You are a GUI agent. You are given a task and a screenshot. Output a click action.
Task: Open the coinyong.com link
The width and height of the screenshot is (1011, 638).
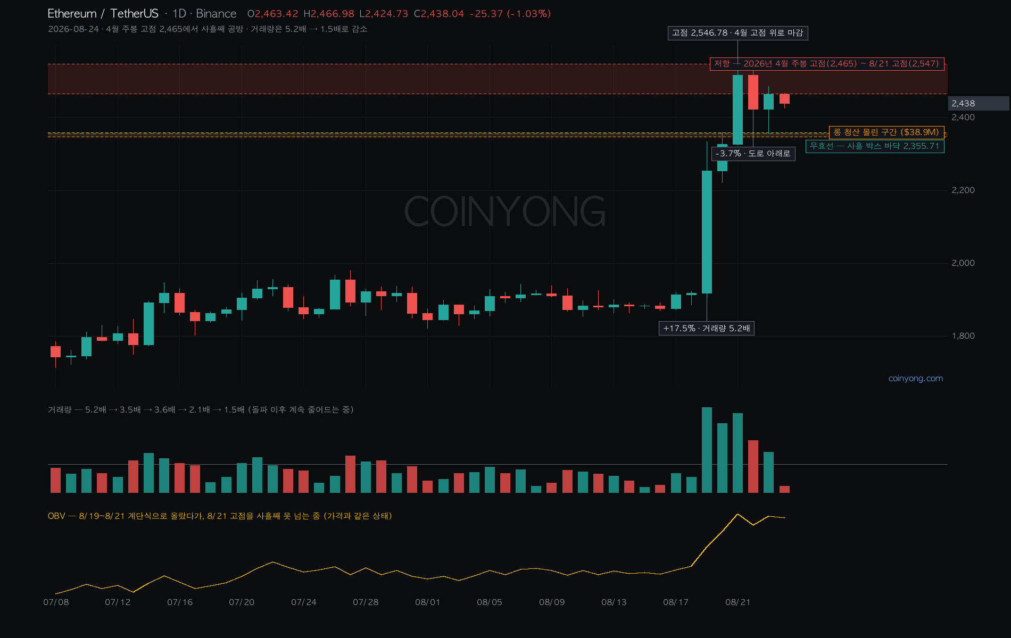[x=915, y=379]
